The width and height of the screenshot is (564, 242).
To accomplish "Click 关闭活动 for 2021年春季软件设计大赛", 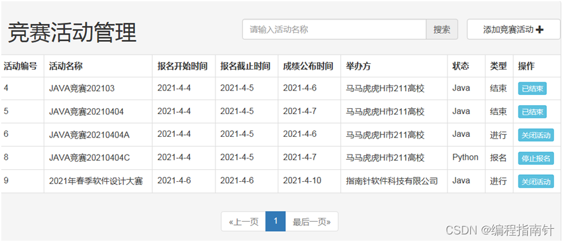I will pos(536,181).
